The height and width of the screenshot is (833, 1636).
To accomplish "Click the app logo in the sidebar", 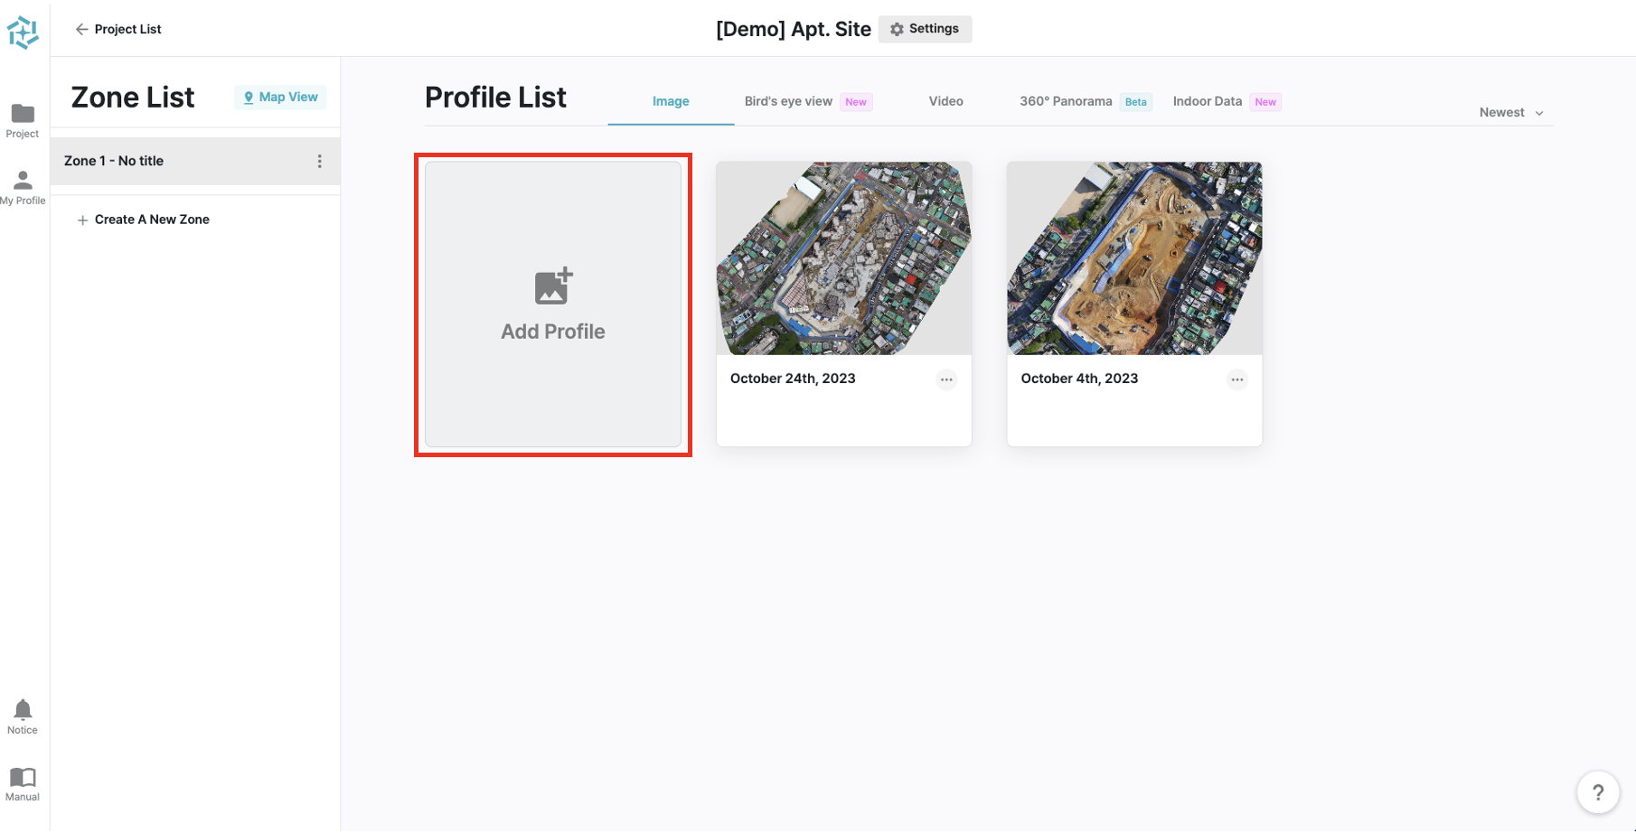I will pos(23,33).
